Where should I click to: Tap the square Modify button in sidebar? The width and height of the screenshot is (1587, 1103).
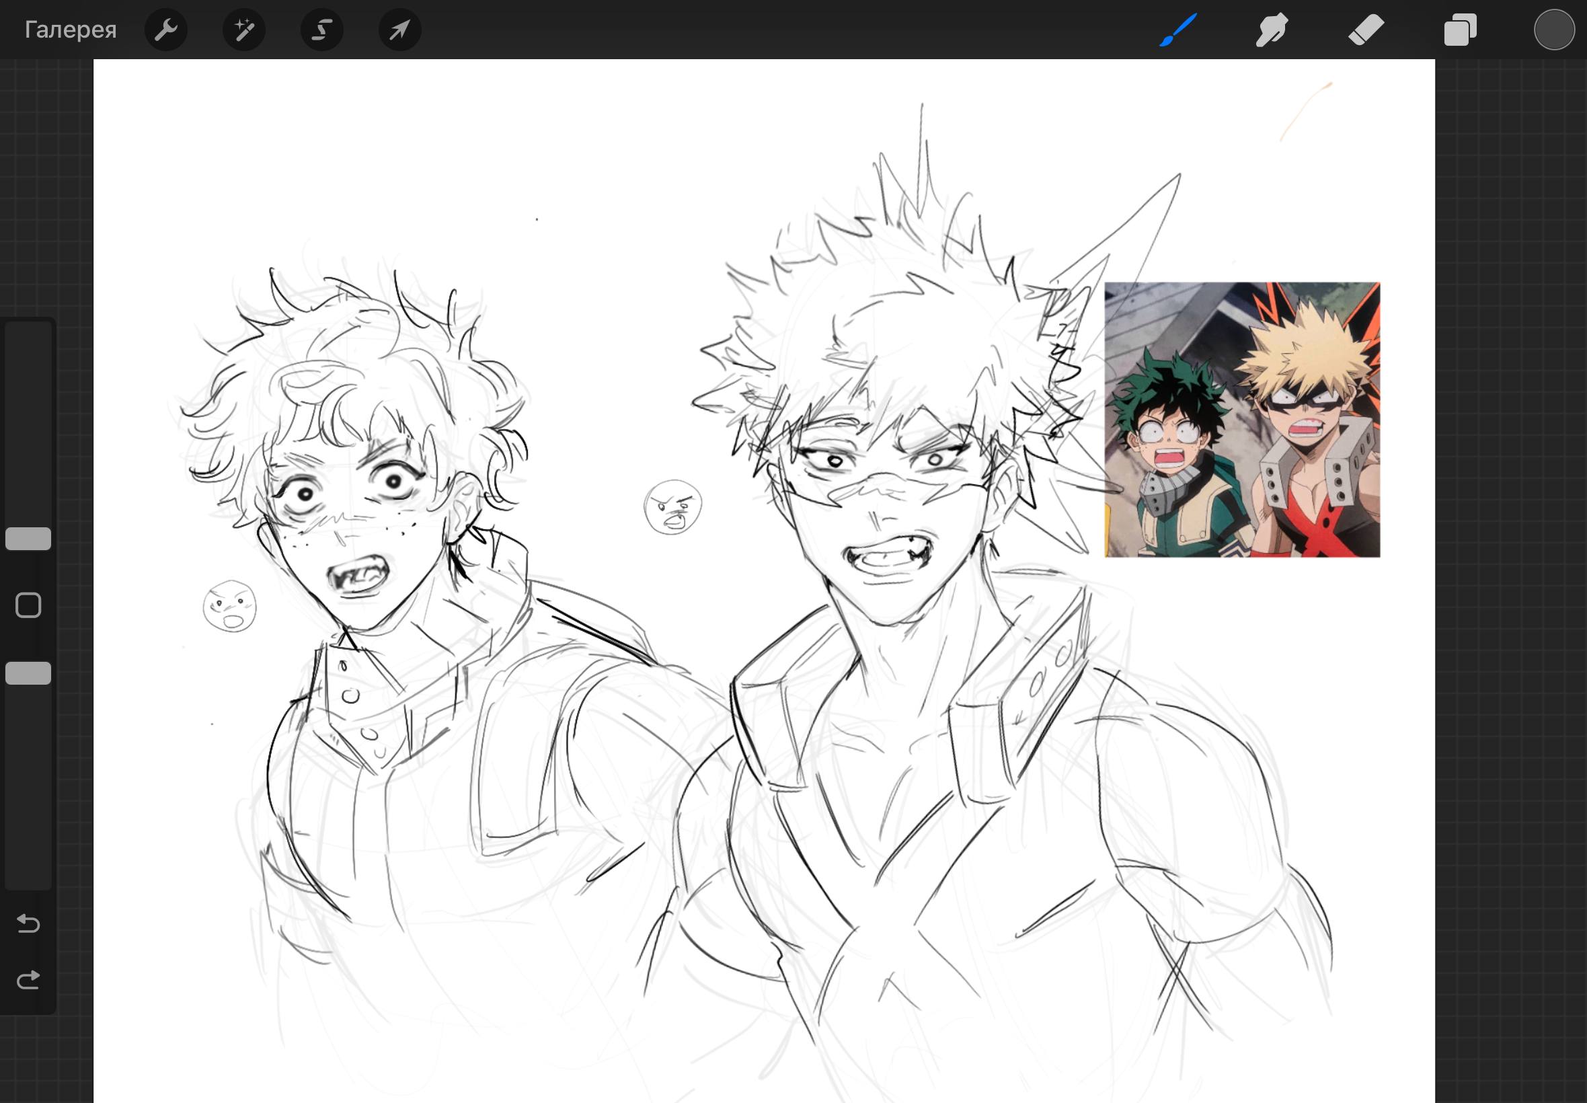tap(28, 605)
